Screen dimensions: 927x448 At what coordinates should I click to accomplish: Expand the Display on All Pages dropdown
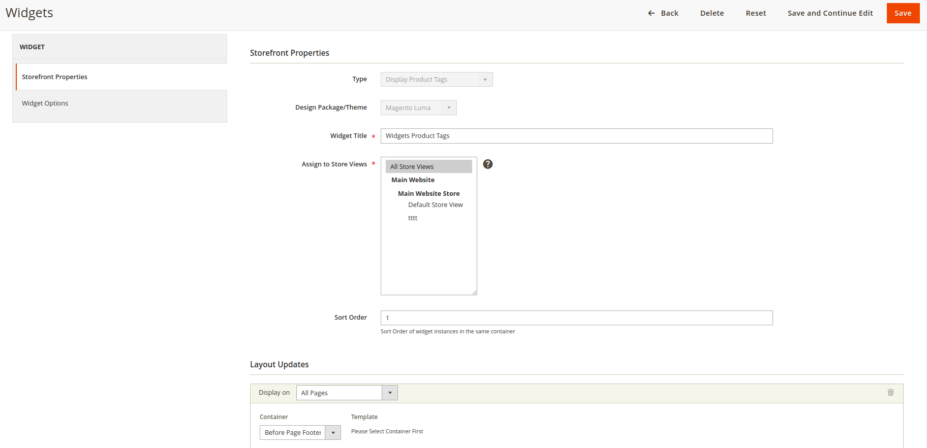pyautogui.click(x=347, y=393)
